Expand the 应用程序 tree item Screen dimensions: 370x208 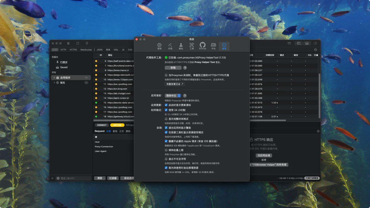click(x=54, y=78)
